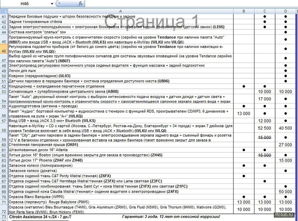Select the 'Гарантия: 3 года' warranty text
The height and width of the screenshot is (221, 298).
click(171, 217)
